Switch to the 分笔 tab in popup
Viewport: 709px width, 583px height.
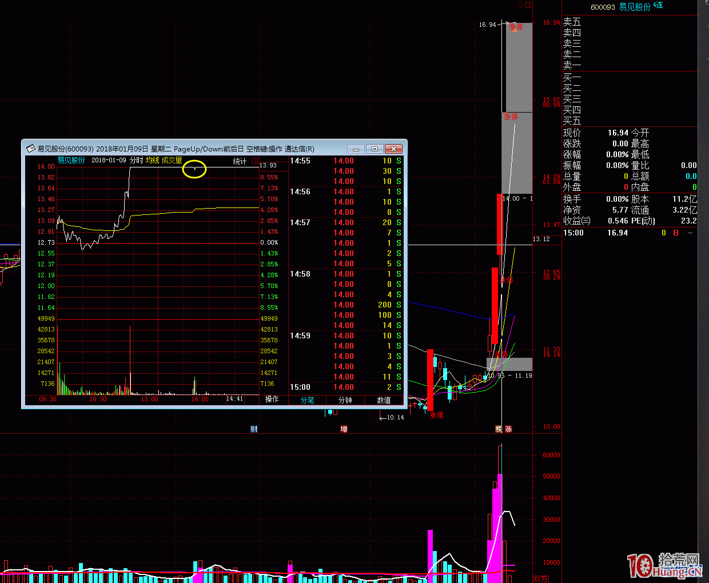308,400
